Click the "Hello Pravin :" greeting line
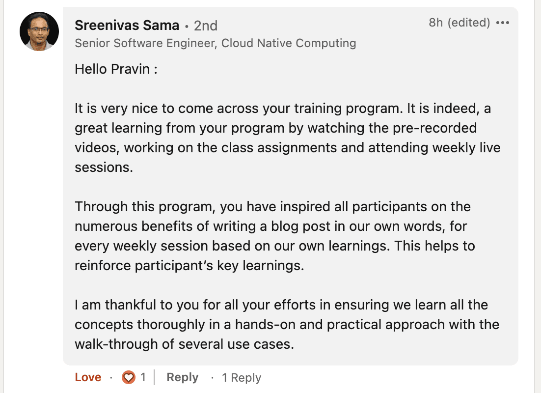The height and width of the screenshot is (393, 541). point(116,69)
